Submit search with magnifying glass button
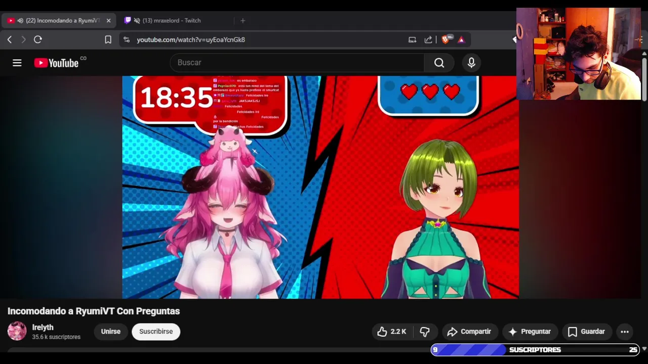648x364 pixels. point(439,63)
